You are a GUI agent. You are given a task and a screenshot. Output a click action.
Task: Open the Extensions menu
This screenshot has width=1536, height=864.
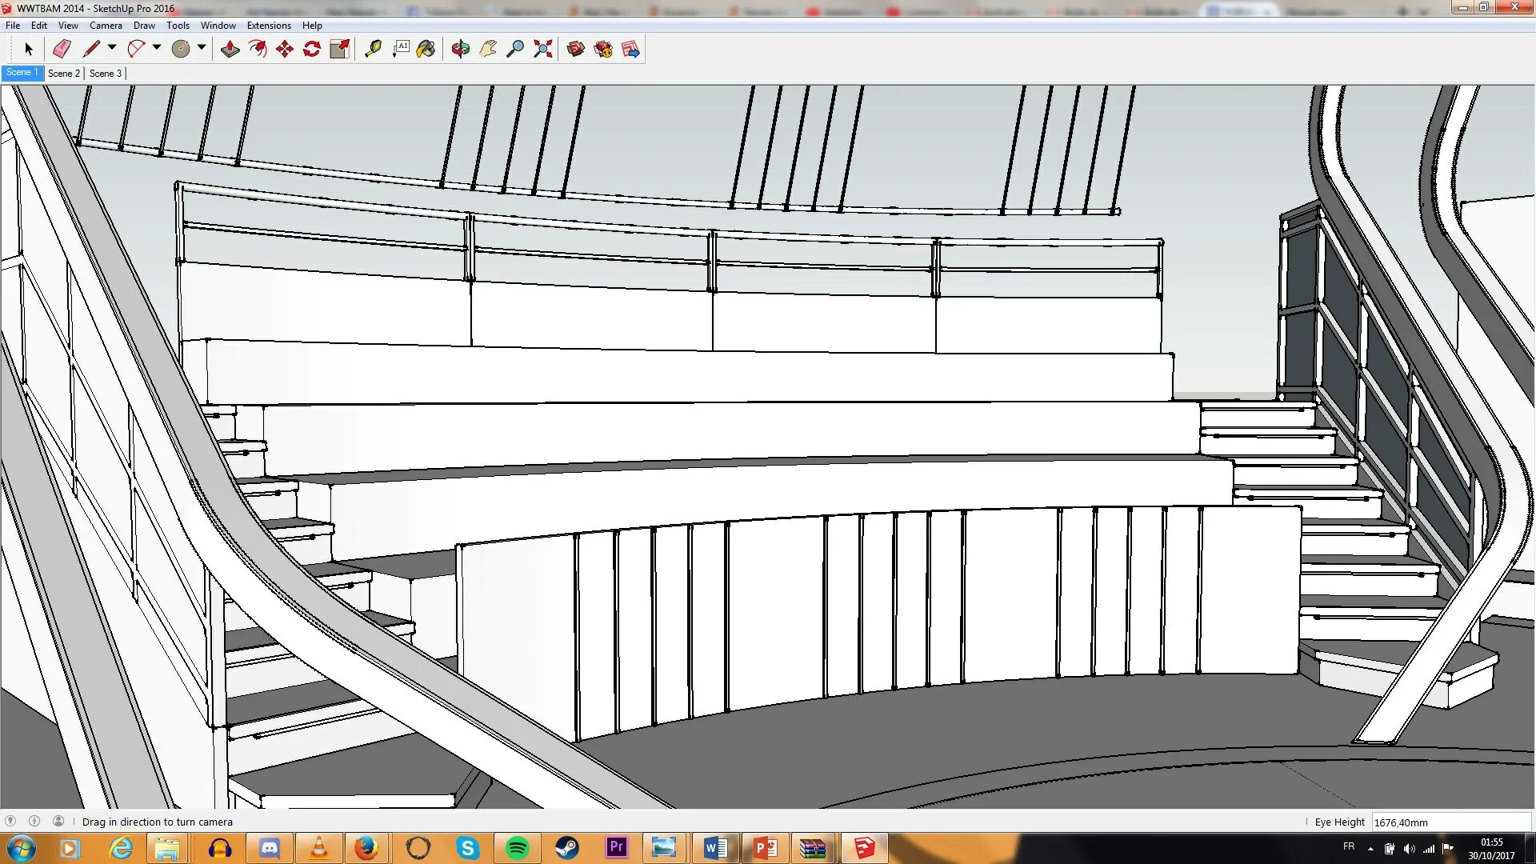tap(269, 26)
